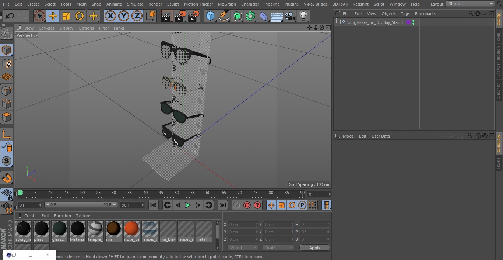Open the Structure side tab
Viewport: 503px width, 260px height.
click(499, 91)
